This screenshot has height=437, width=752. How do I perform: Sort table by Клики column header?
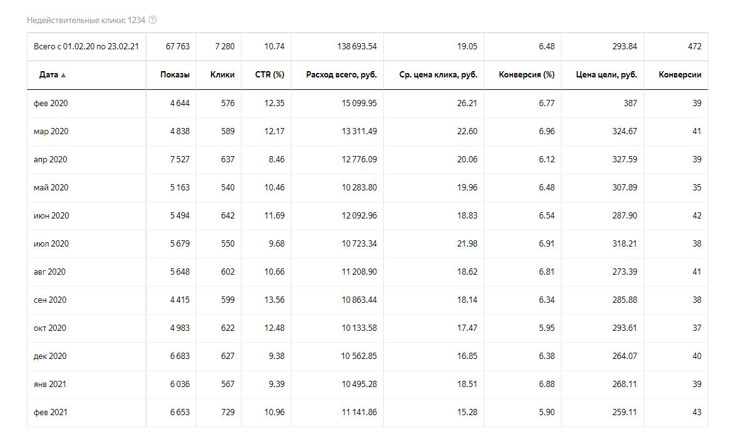pyautogui.click(x=222, y=74)
